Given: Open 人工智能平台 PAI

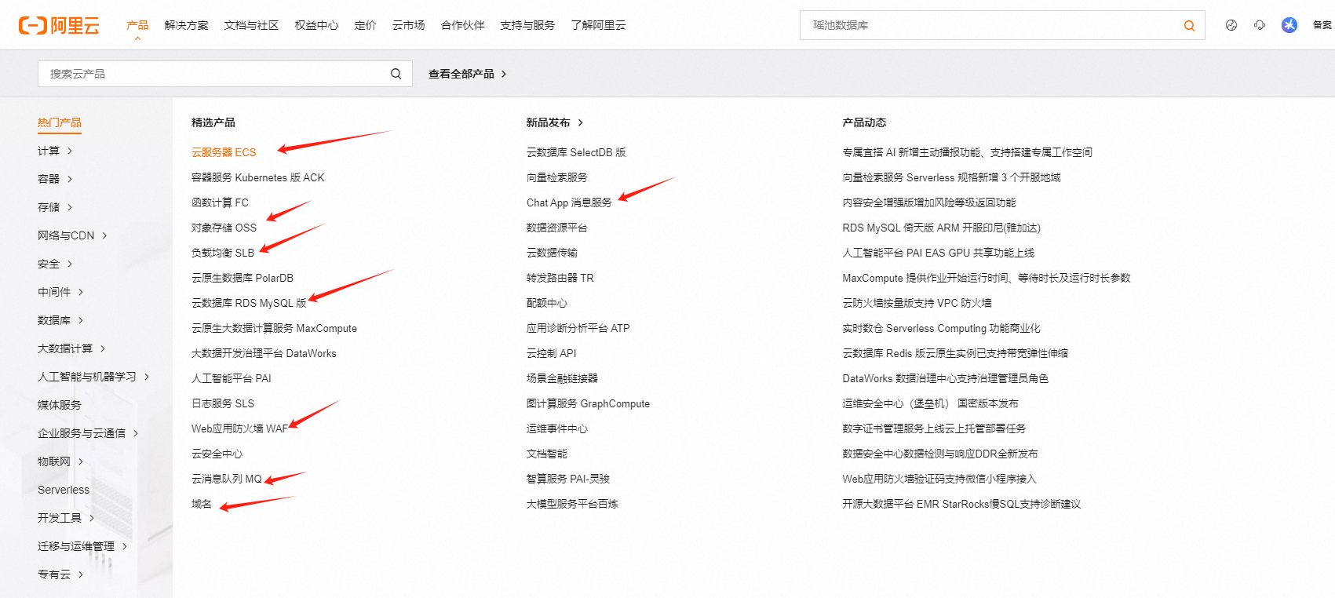Looking at the screenshot, I should (x=232, y=378).
